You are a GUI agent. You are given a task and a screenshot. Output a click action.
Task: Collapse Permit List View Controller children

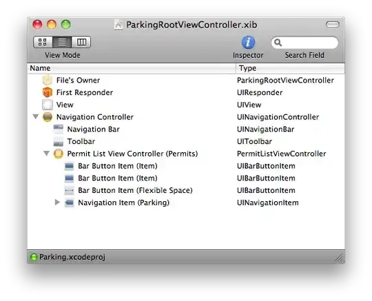pyautogui.click(x=47, y=153)
